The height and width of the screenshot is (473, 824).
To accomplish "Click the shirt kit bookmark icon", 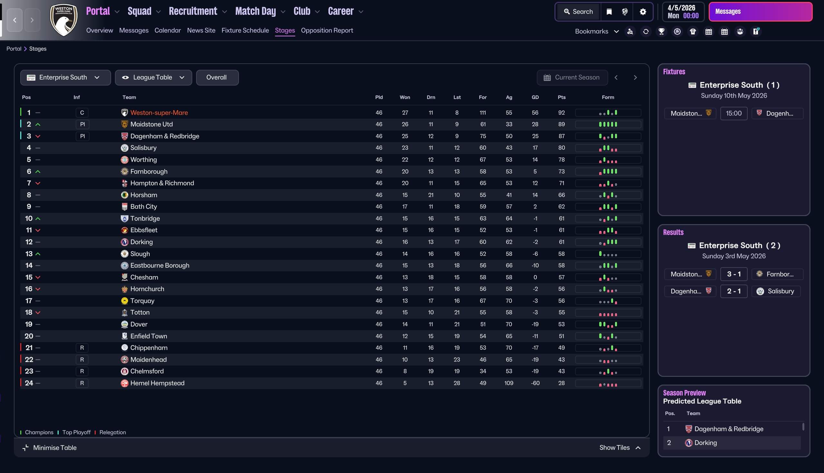I will (693, 32).
